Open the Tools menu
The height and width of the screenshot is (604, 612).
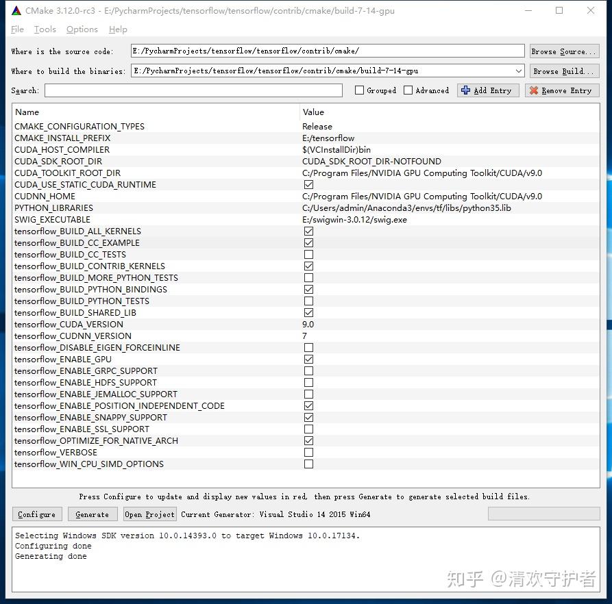pyautogui.click(x=45, y=29)
